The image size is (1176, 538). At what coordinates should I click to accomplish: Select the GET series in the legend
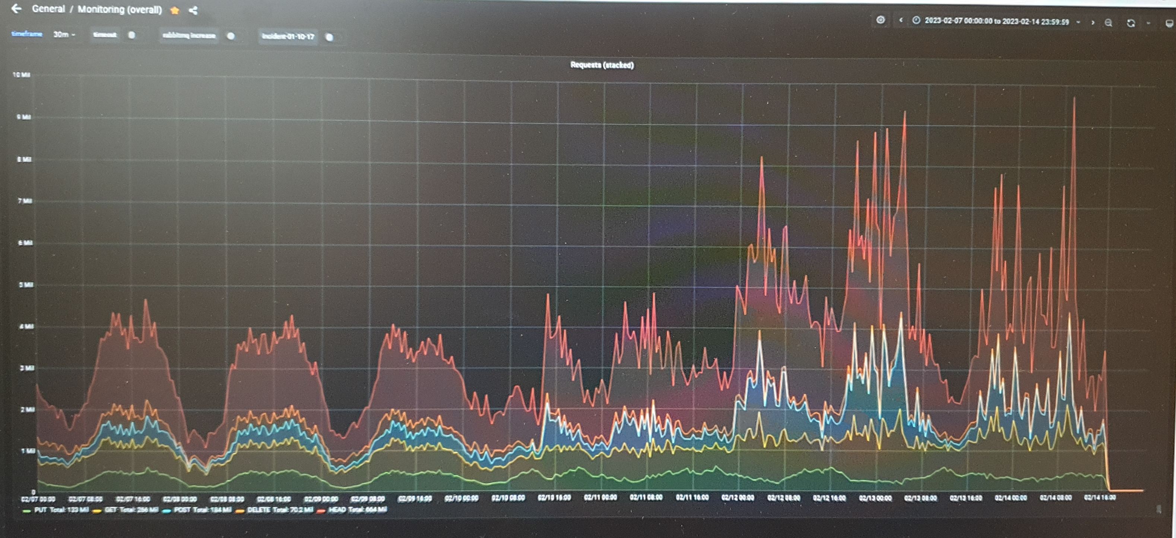pos(111,510)
